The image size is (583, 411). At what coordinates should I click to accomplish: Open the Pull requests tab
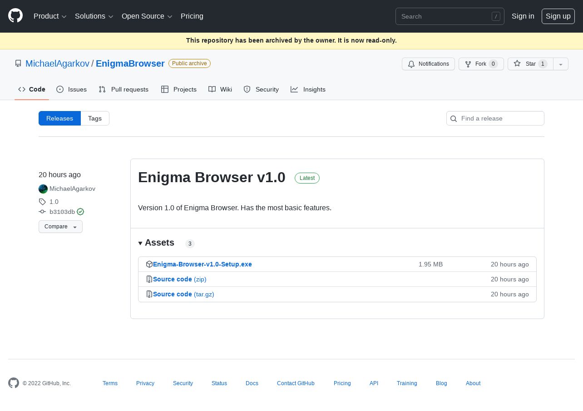pyautogui.click(x=124, y=89)
